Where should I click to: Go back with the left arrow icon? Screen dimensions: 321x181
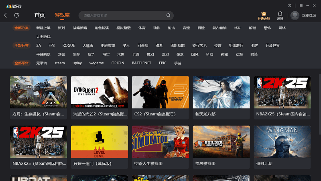pyautogui.click(x=6, y=15)
